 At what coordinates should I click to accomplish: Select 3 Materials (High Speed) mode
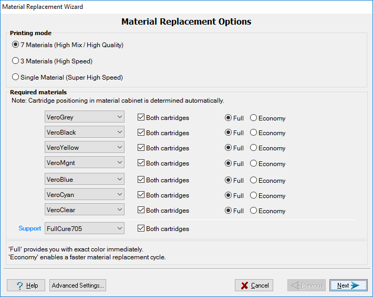tap(16, 61)
